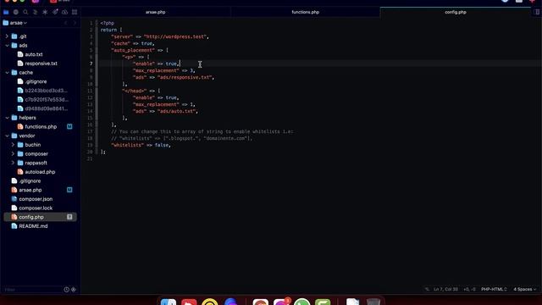Click the "ads/responsive.txt" string in code
The image size is (542, 305).
coord(185,77)
